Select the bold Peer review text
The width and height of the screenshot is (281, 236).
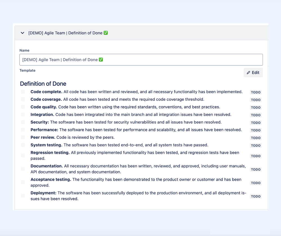[43, 137]
